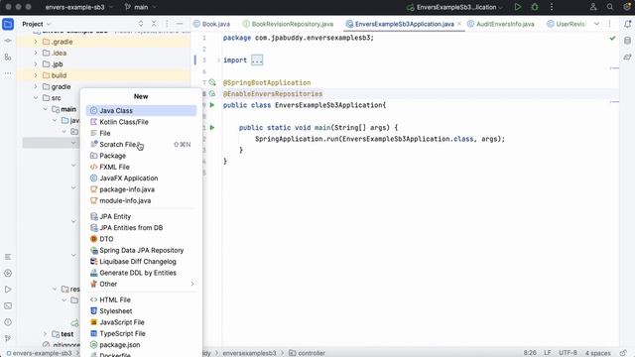Choose Liquibase Diff Changelog
The image size is (635, 357).
point(141,262)
